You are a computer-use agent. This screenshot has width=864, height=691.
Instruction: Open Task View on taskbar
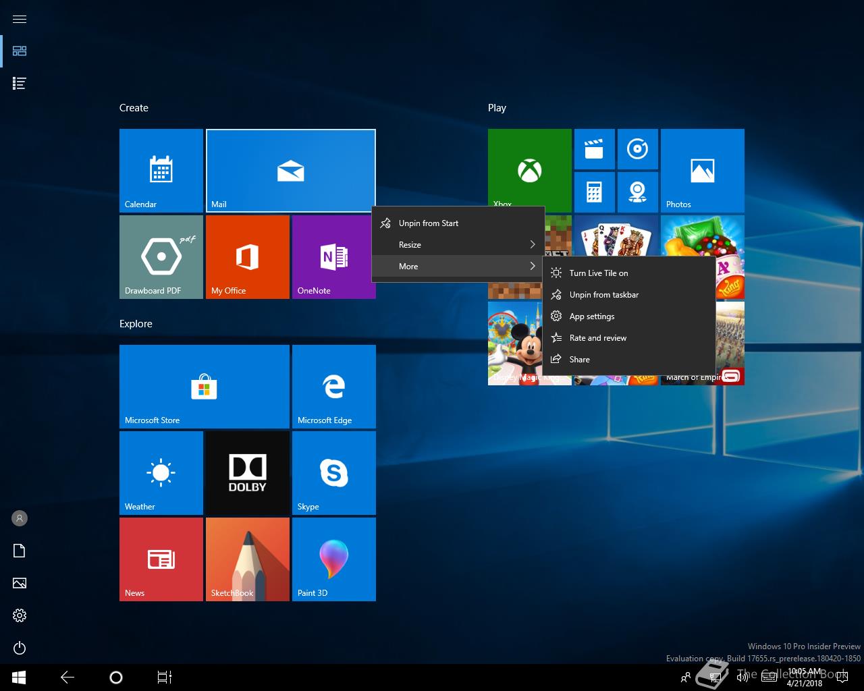[x=165, y=678]
